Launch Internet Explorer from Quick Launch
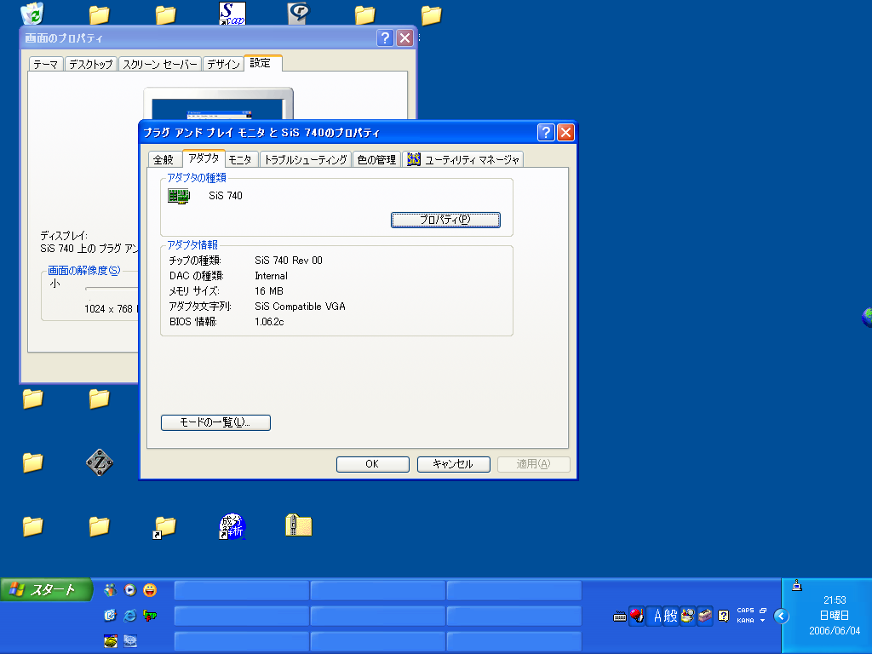Image resolution: width=872 pixels, height=654 pixels. 129,615
